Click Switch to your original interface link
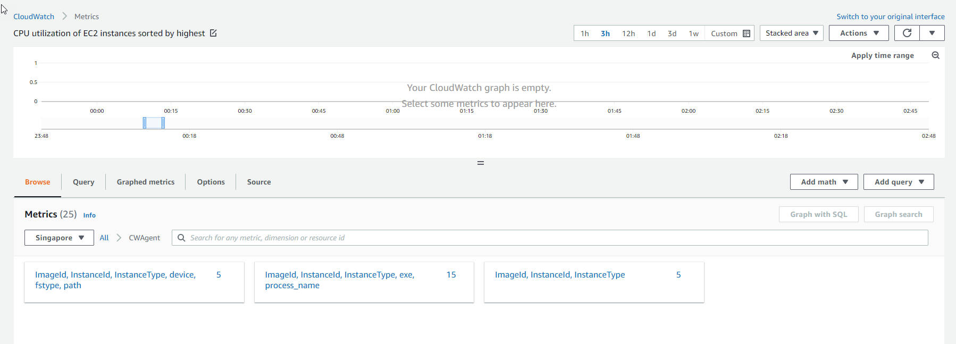The image size is (956, 344). point(891,16)
